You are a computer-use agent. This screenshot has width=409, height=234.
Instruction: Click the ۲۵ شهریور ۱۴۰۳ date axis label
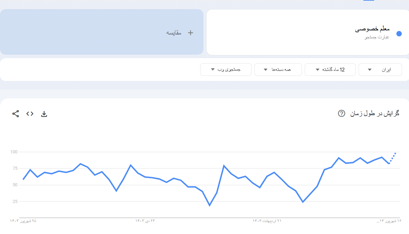[x=23, y=221]
